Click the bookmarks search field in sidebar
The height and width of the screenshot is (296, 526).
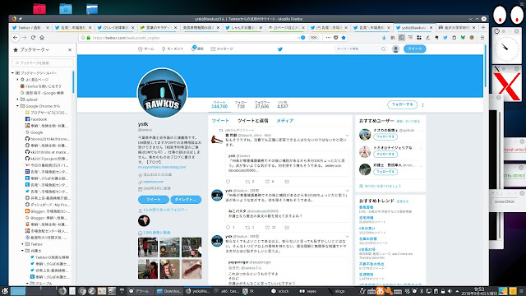pos(43,62)
